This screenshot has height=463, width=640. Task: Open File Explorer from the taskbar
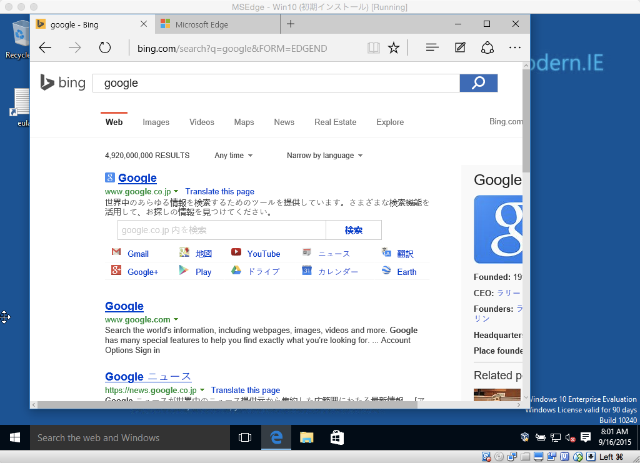coord(306,438)
